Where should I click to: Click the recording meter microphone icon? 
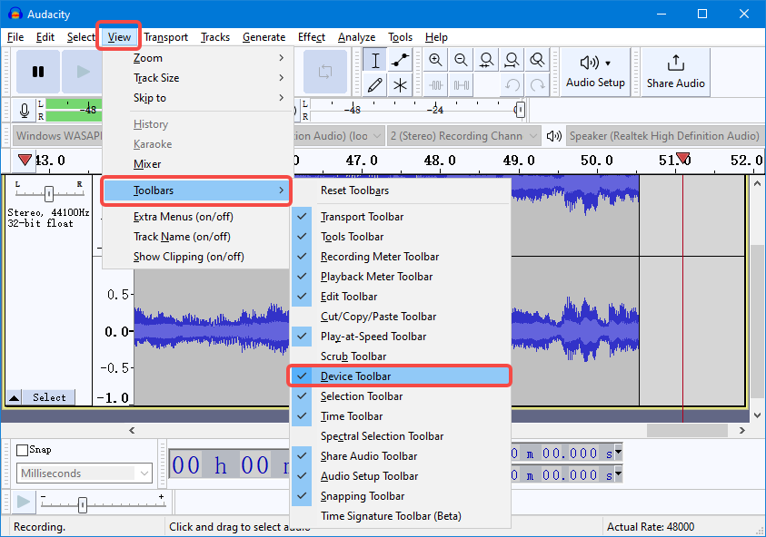24,111
